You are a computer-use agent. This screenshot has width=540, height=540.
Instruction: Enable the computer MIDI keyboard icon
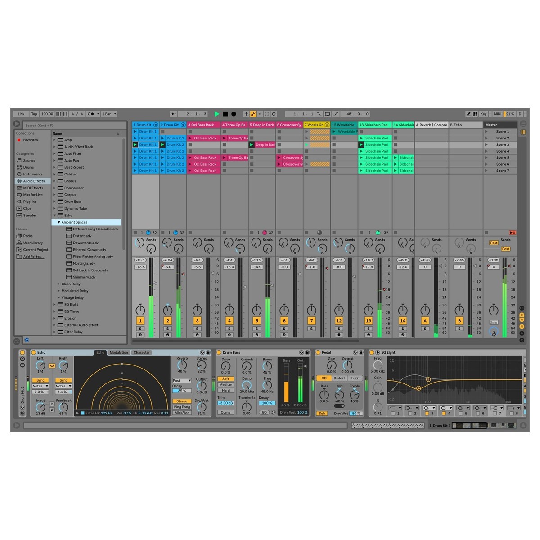pos(476,114)
